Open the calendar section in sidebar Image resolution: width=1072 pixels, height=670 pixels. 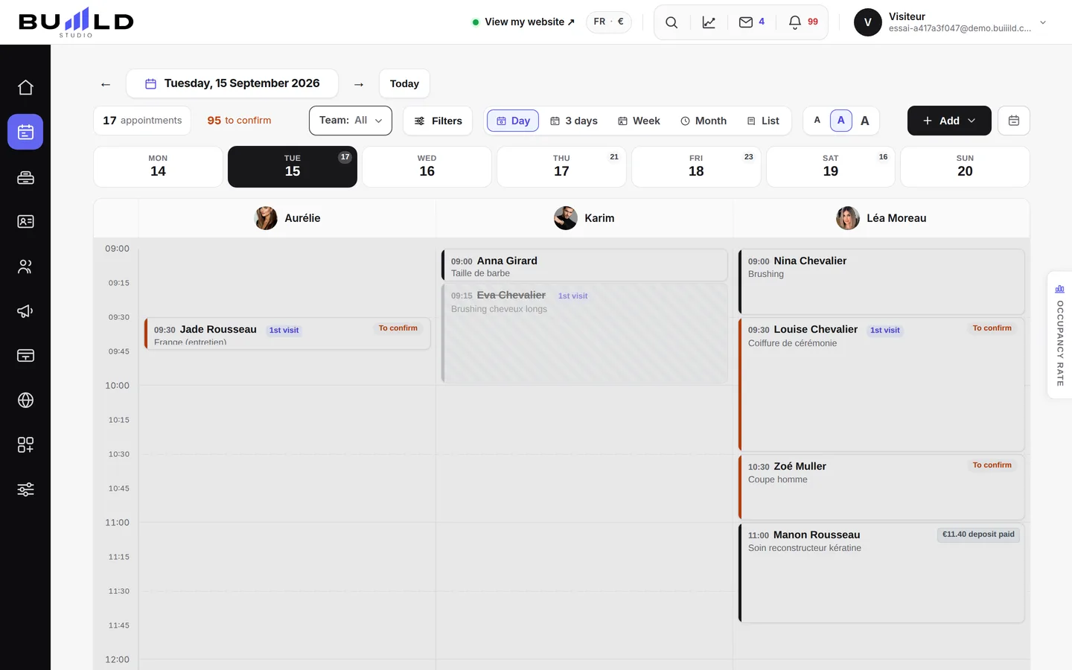click(x=25, y=132)
